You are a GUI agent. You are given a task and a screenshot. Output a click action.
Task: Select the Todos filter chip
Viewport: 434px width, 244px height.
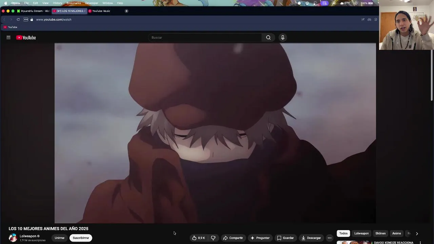click(343, 233)
